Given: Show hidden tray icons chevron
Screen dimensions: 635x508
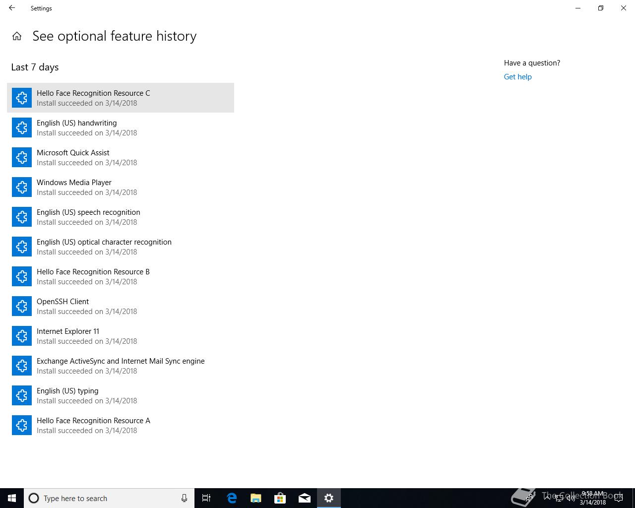Looking at the screenshot, I should point(547,498).
